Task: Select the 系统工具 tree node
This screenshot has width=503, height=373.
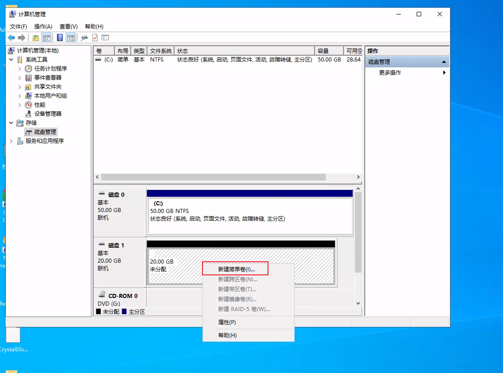Action: tap(37, 59)
